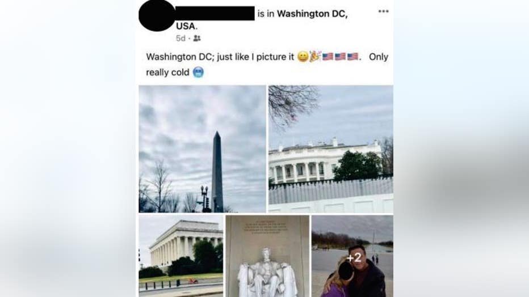Click the cold face emoji

(x=199, y=72)
